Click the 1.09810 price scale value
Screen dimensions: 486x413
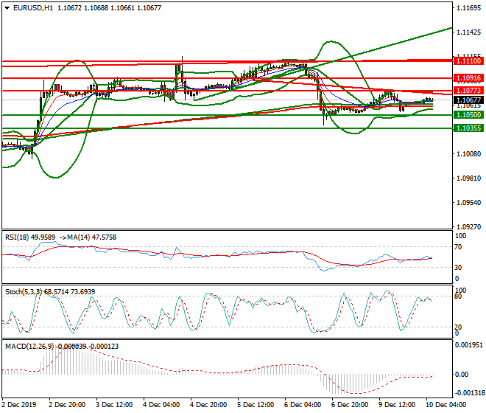(468, 178)
